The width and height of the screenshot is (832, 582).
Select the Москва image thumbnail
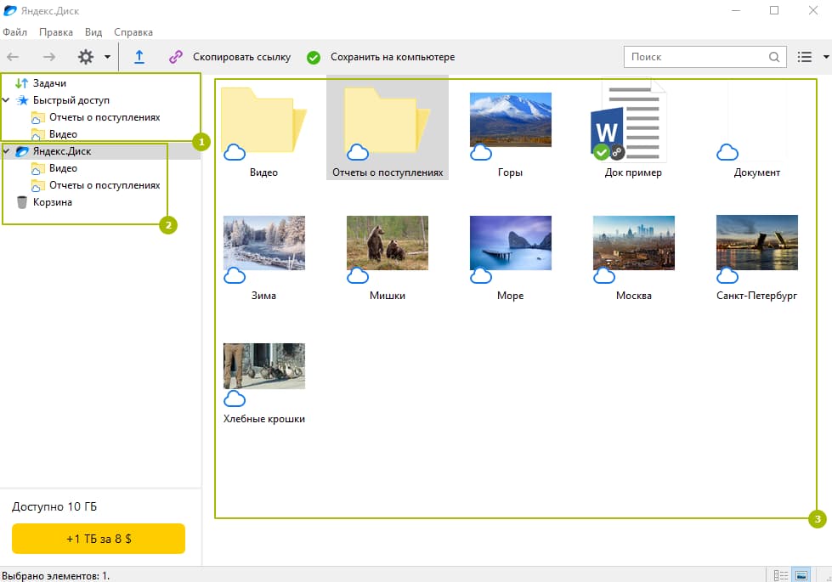pyautogui.click(x=633, y=242)
